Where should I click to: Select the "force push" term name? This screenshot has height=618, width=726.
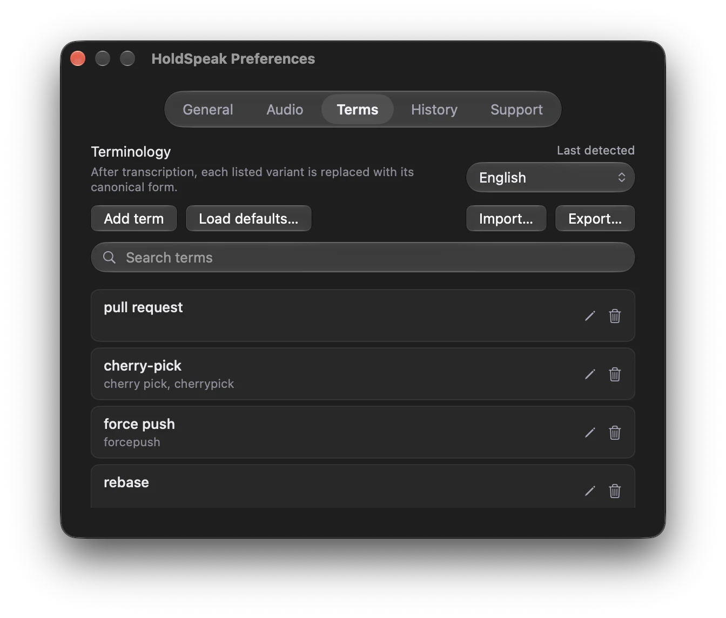click(x=139, y=425)
